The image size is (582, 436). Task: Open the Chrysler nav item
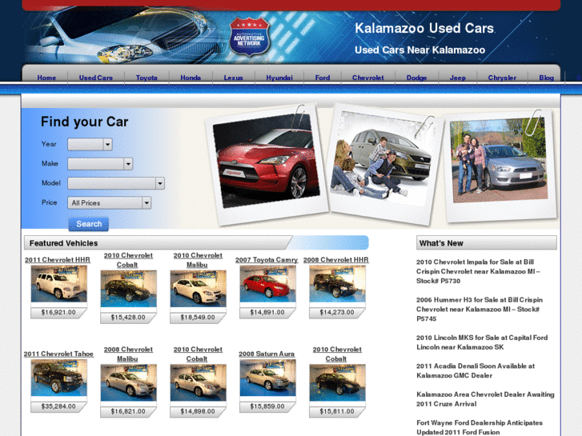pos(502,78)
